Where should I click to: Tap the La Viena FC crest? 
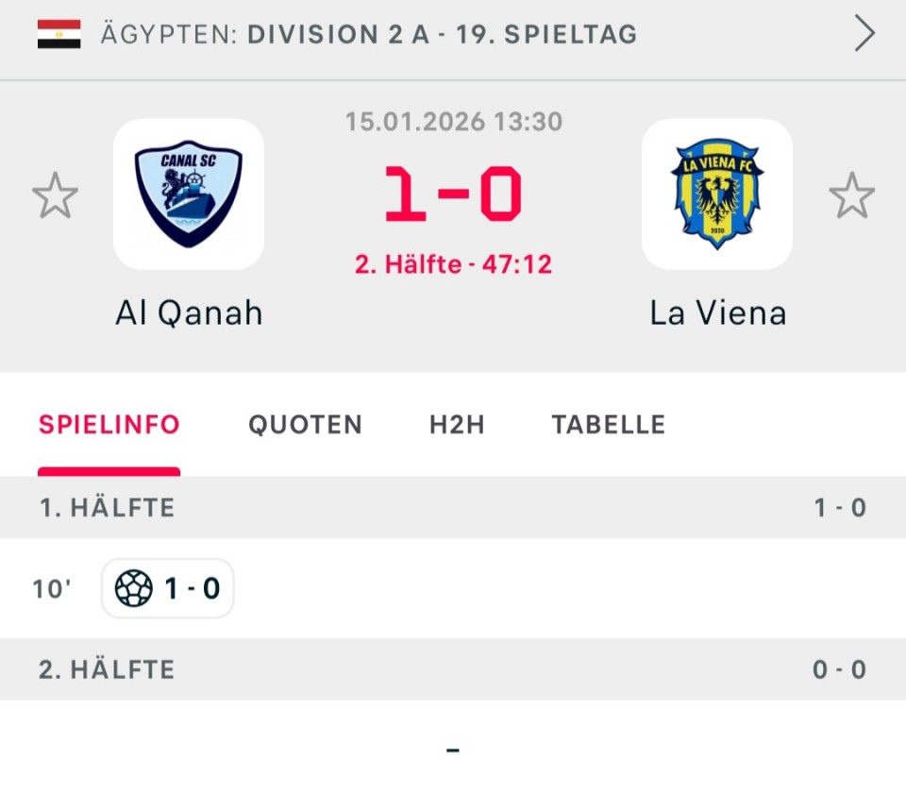click(717, 194)
